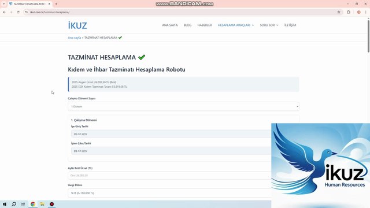370x208 pixels.
Task: Open the Chrome three-dot menu
Action: click(366, 12)
